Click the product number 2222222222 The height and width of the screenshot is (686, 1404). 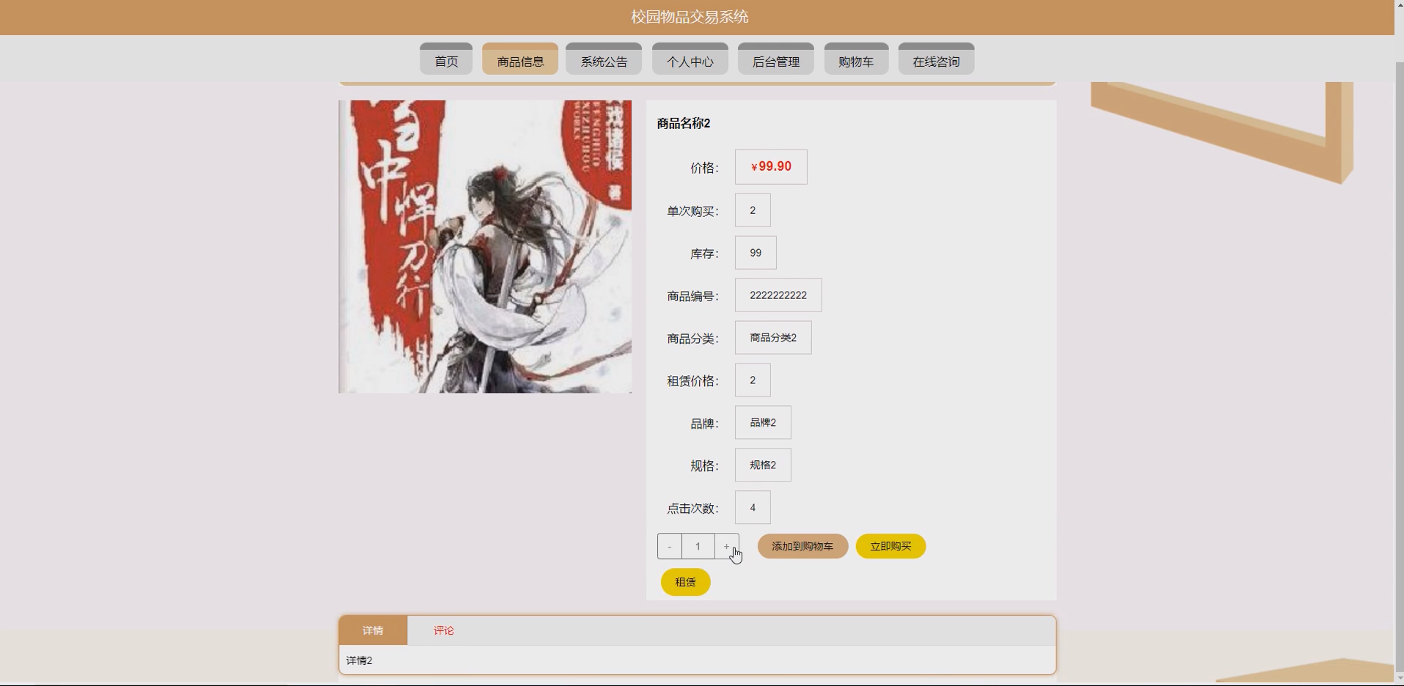[778, 295]
